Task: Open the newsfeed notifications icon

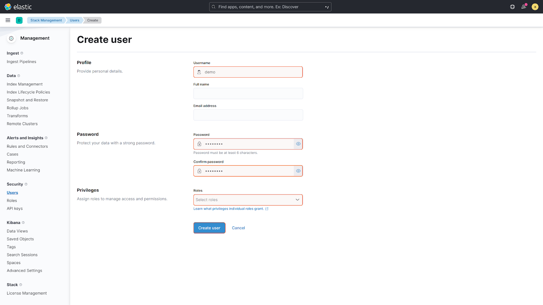Action: (524, 7)
